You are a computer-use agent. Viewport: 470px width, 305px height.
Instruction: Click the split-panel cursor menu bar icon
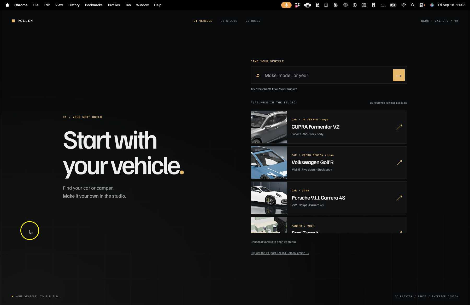point(364,5)
